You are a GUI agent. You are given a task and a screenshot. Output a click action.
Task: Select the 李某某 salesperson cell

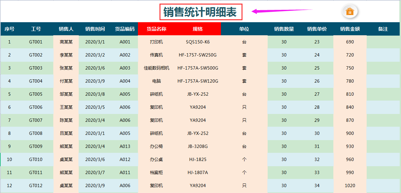pos(66,55)
